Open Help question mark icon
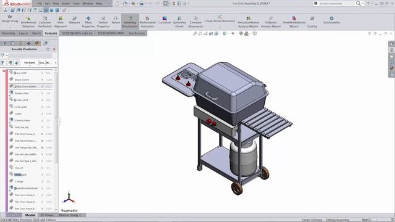This screenshot has height=222, width=395. (368, 4)
